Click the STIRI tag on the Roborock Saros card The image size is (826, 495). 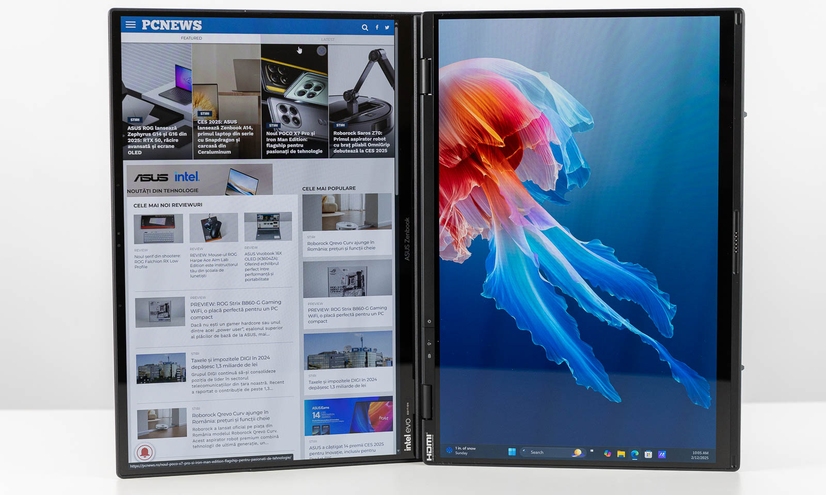[x=340, y=125]
